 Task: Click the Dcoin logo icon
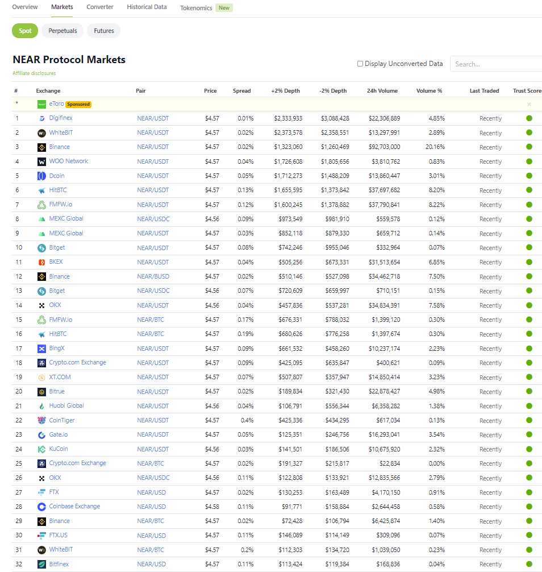coord(41,176)
